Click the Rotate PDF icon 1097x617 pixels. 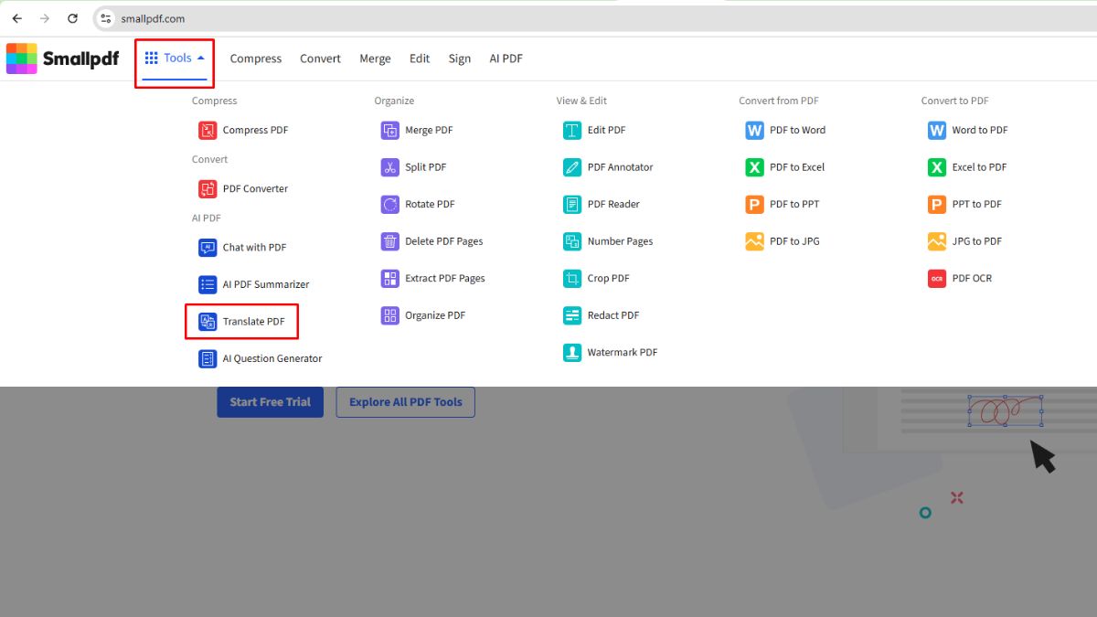point(390,205)
